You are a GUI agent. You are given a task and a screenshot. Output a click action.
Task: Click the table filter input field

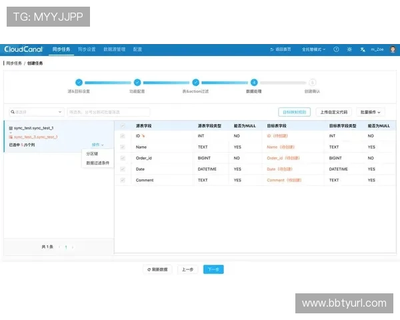(109, 112)
